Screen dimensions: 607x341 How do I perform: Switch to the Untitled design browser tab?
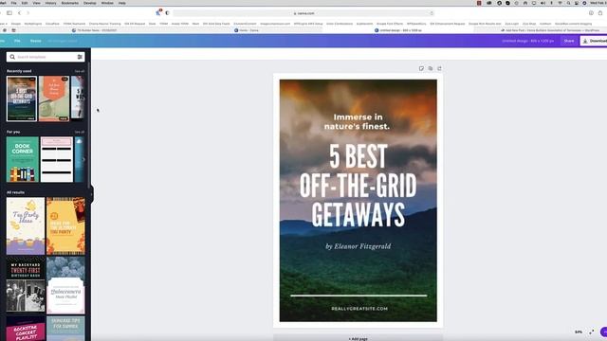(398, 30)
